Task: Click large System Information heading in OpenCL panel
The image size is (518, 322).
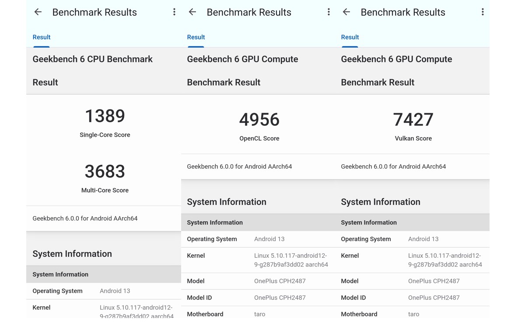Action: point(227,202)
